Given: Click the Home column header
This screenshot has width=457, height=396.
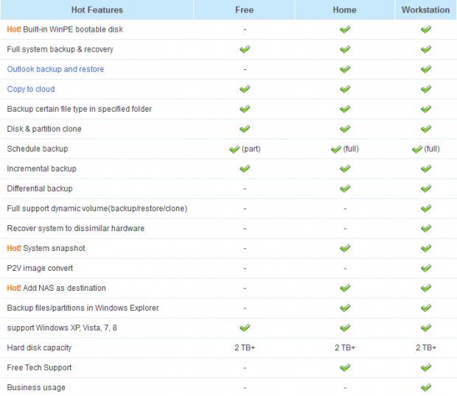Looking at the screenshot, I should click(x=344, y=10).
